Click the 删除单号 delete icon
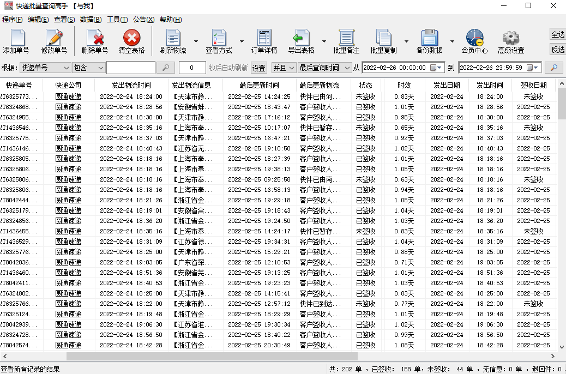This screenshot has width=566, height=374. click(x=95, y=41)
